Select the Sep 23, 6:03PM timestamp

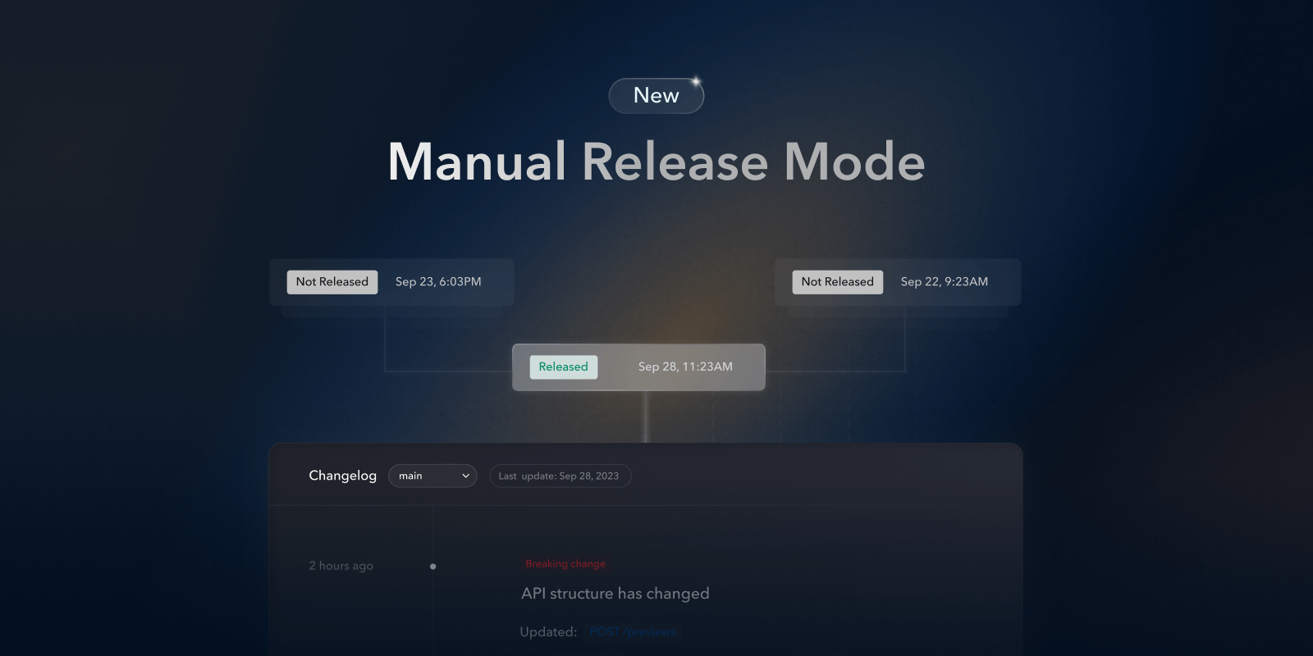438,281
